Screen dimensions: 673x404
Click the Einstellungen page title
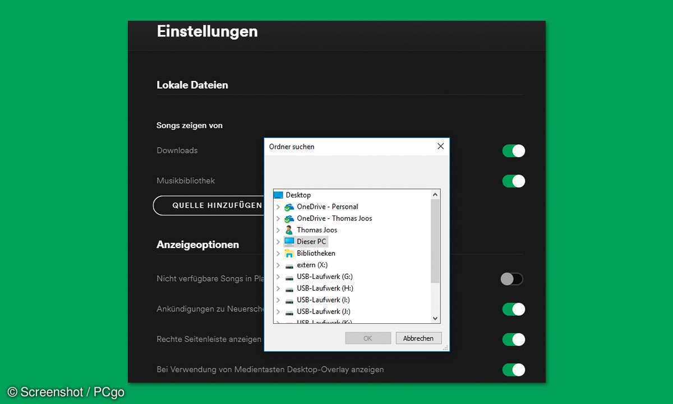[207, 31]
